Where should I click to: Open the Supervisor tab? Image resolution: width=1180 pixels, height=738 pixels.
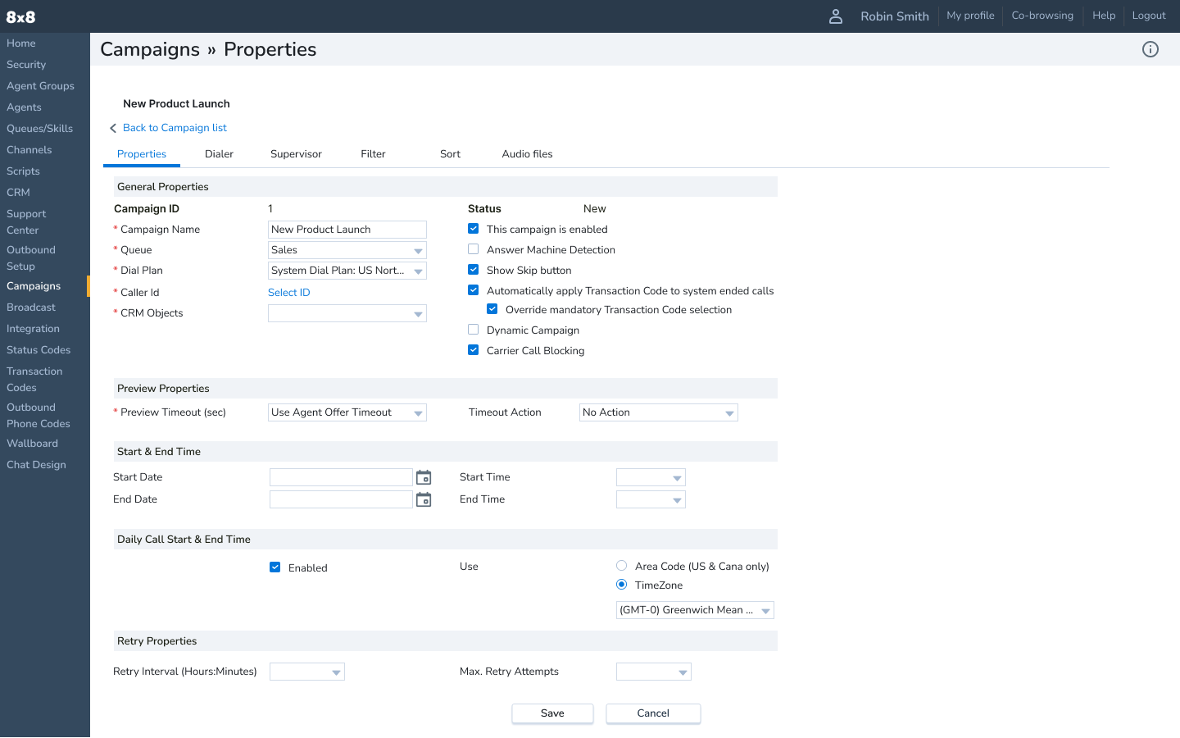click(x=296, y=154)
